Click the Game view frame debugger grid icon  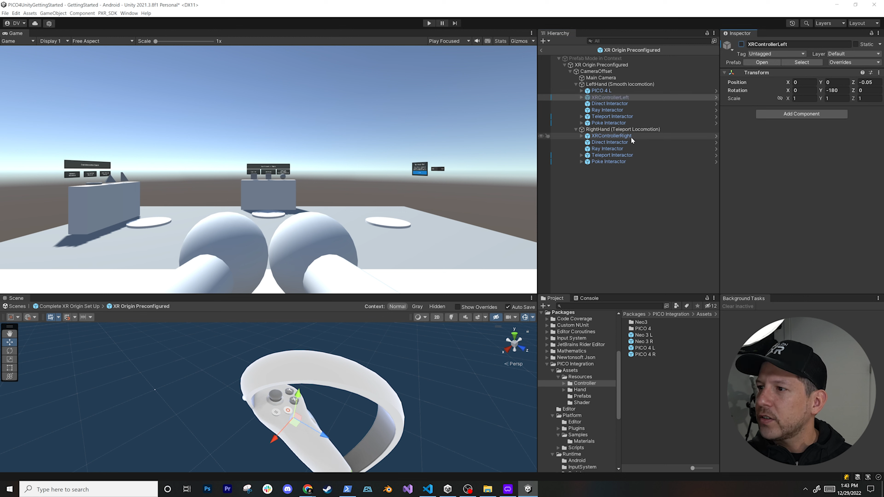click(488, 41)
